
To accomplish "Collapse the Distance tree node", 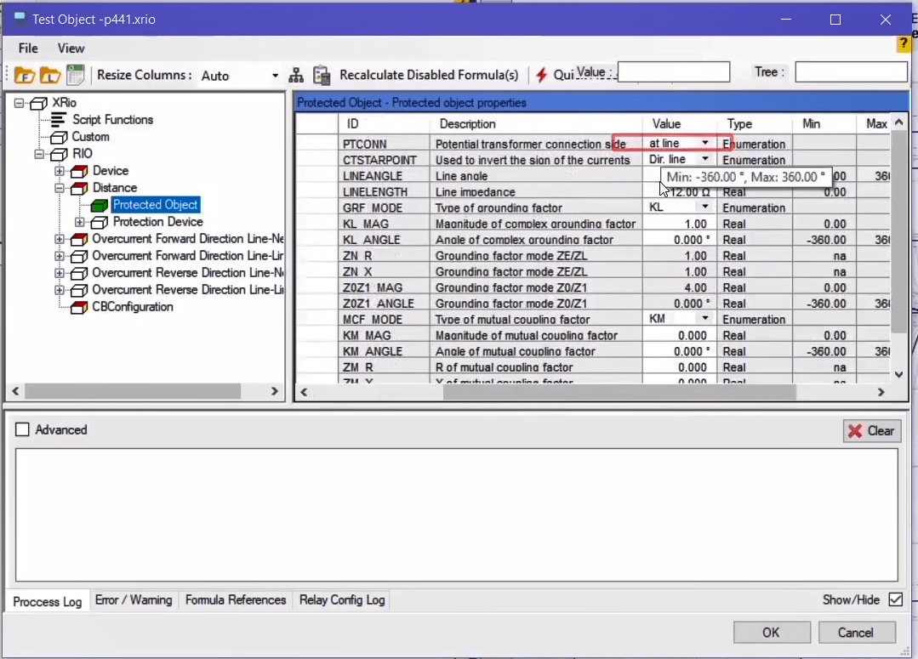I will 60,188.
